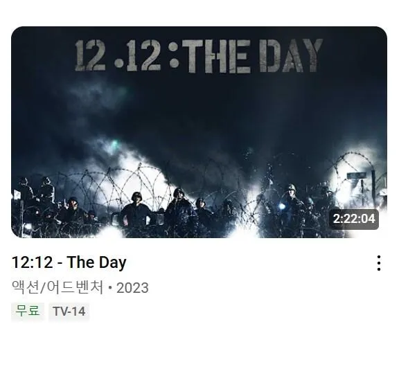The image size is (399, 369).
Task: Click the green 무료 free badge
Action: point(28,311)
